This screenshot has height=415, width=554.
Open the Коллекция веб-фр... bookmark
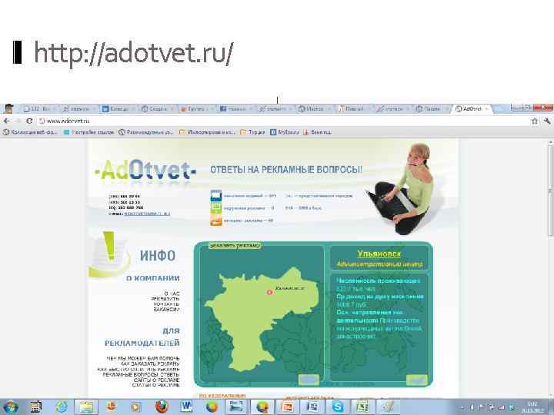[x=30, y=132]
